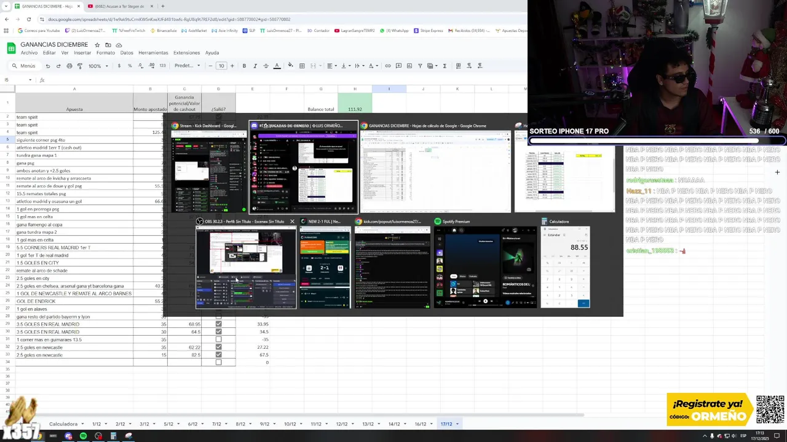Open the Menús search box
The width and height of the screenshot is (787, 442).
[x=24, y=66]
